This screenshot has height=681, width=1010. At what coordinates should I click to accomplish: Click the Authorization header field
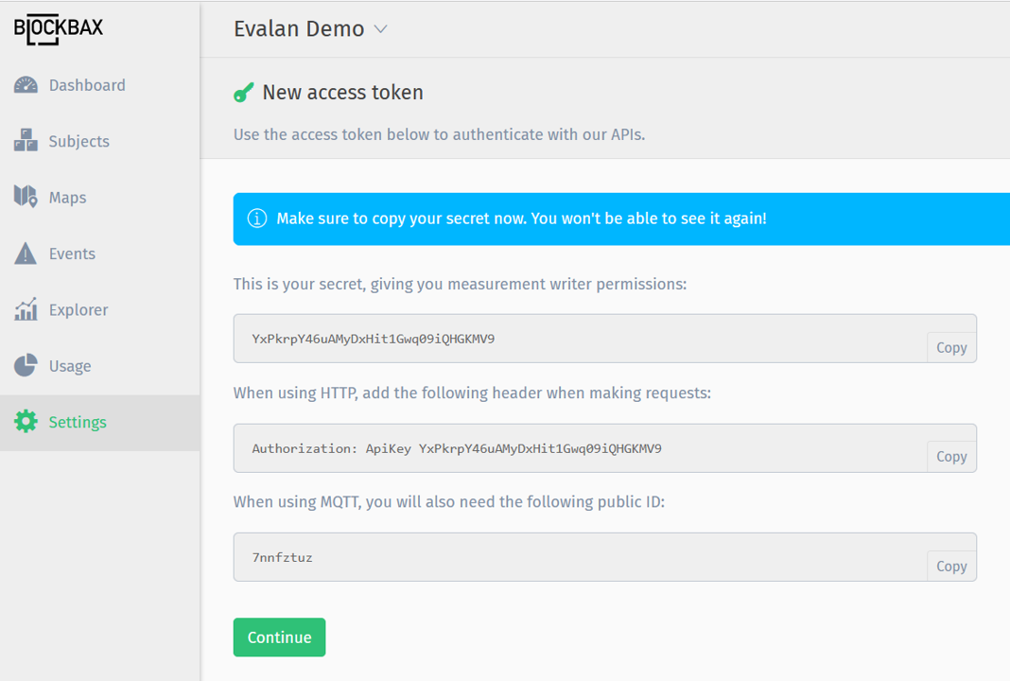[567, 447]
